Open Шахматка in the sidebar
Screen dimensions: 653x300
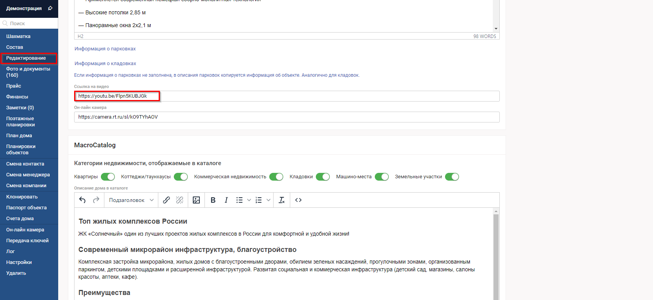pyautogui.click(x=18, y=36)
